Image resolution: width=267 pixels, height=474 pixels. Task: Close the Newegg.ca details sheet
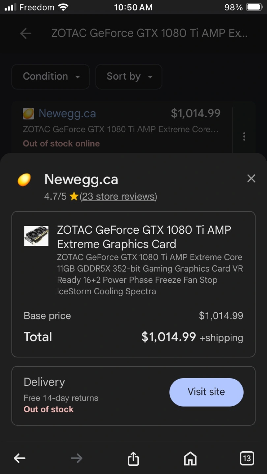[251, 178]
